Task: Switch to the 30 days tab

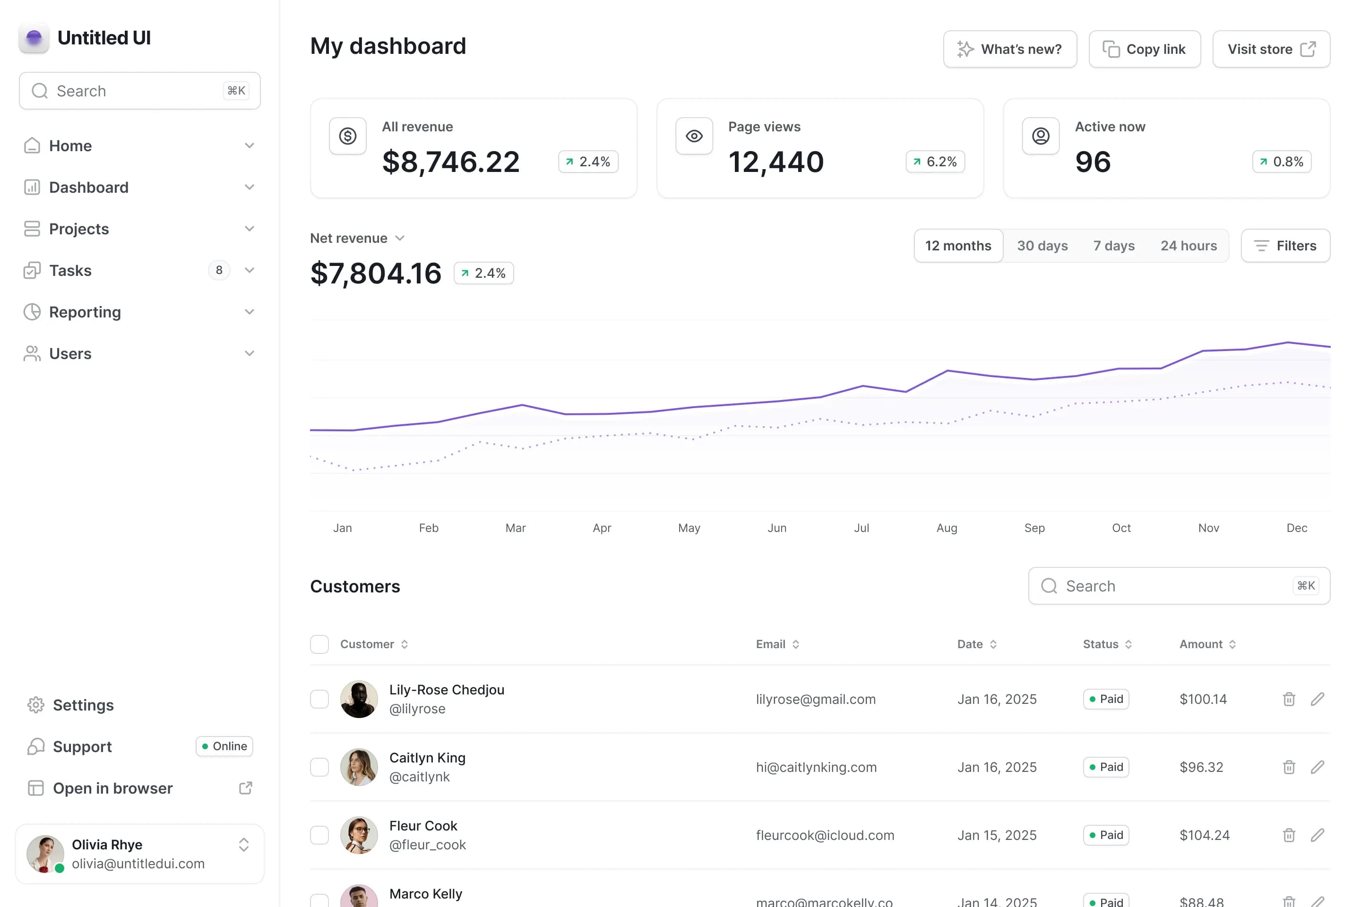Action: point(1042,245)
